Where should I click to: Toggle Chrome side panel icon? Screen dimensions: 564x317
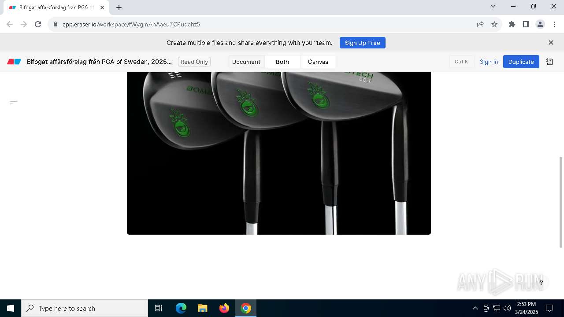pos(526,24)
